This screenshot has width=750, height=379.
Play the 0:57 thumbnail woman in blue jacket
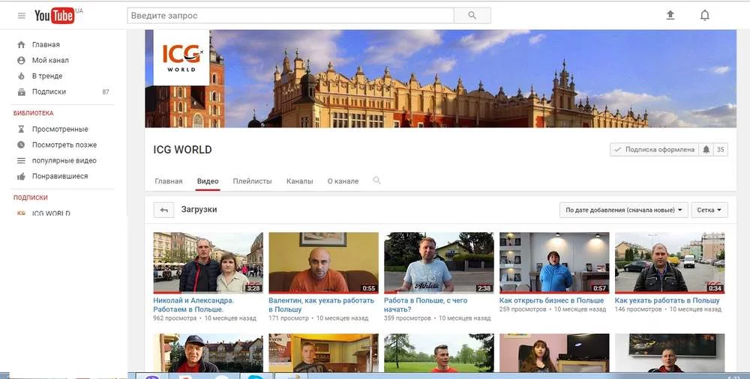click(x=554, y=262)
